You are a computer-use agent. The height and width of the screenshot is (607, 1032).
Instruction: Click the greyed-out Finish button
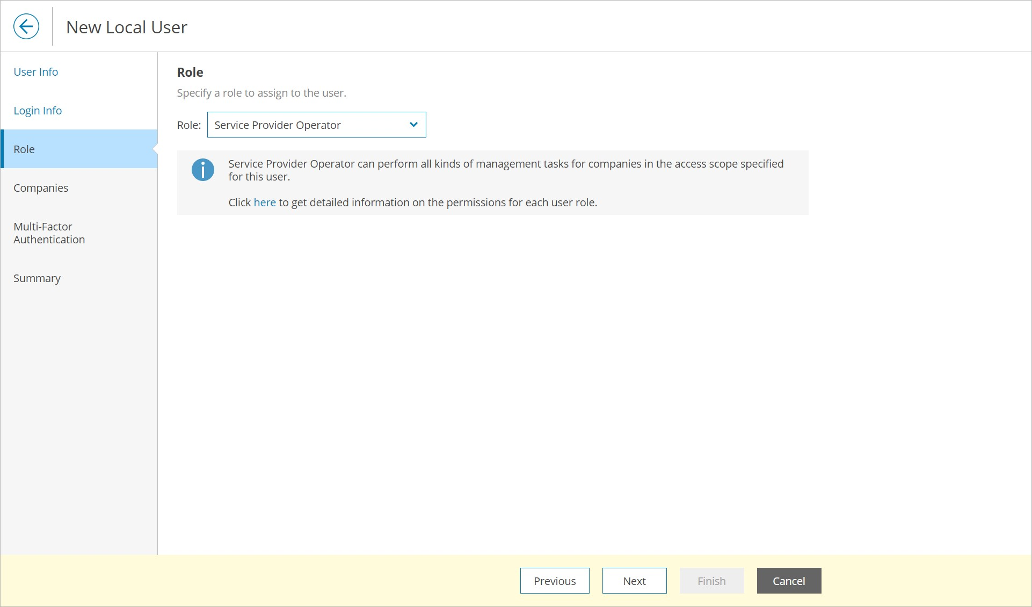point(711,581)
